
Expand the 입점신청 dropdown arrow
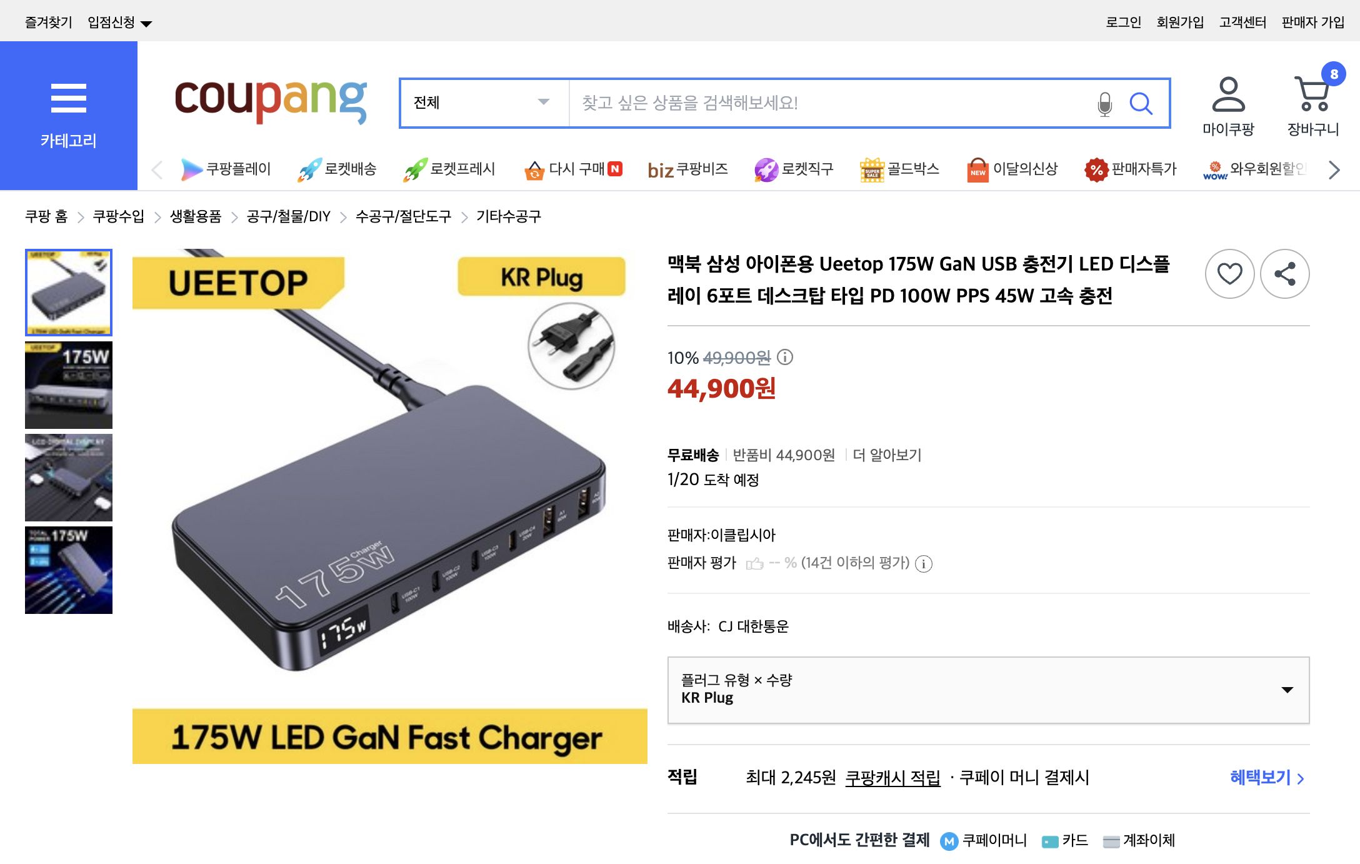[146, 23]
